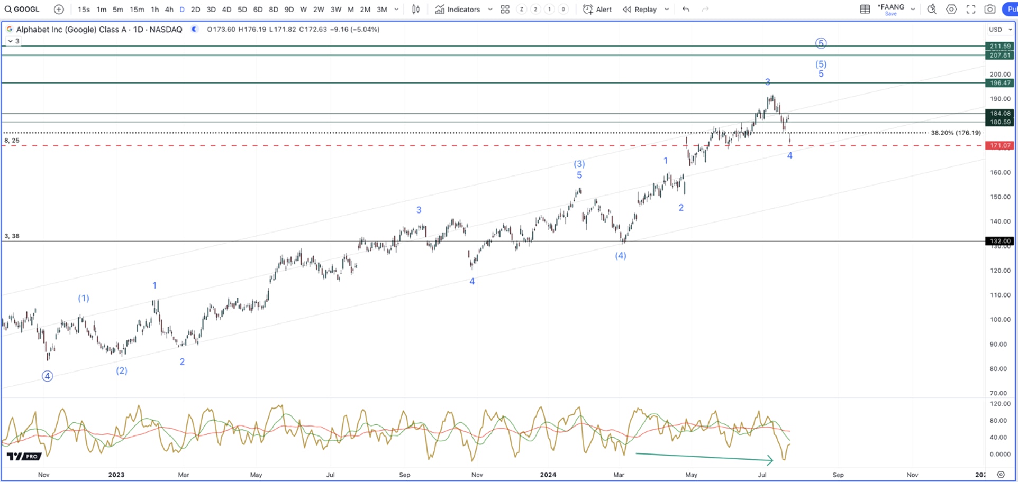Open the USD currency dropdown

[1000, 30]
